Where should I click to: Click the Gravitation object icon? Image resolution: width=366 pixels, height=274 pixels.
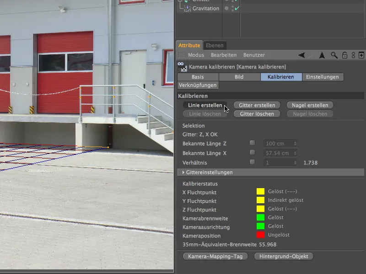pyautogui.click(x=187, y=9)
